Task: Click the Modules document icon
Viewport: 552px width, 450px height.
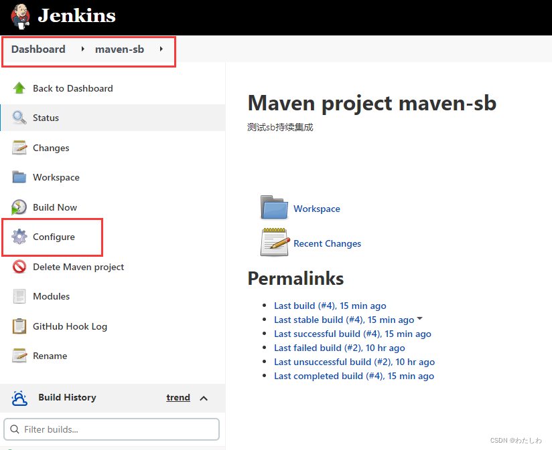Action: [x=19, y=296]
